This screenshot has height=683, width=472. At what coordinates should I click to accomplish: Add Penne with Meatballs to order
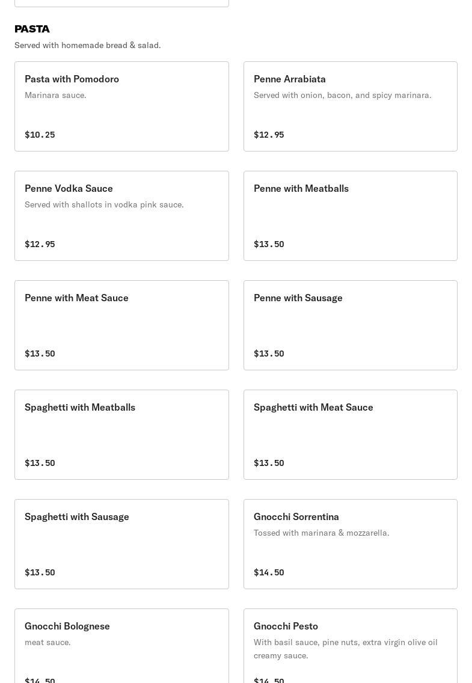(x=350, y=216)
